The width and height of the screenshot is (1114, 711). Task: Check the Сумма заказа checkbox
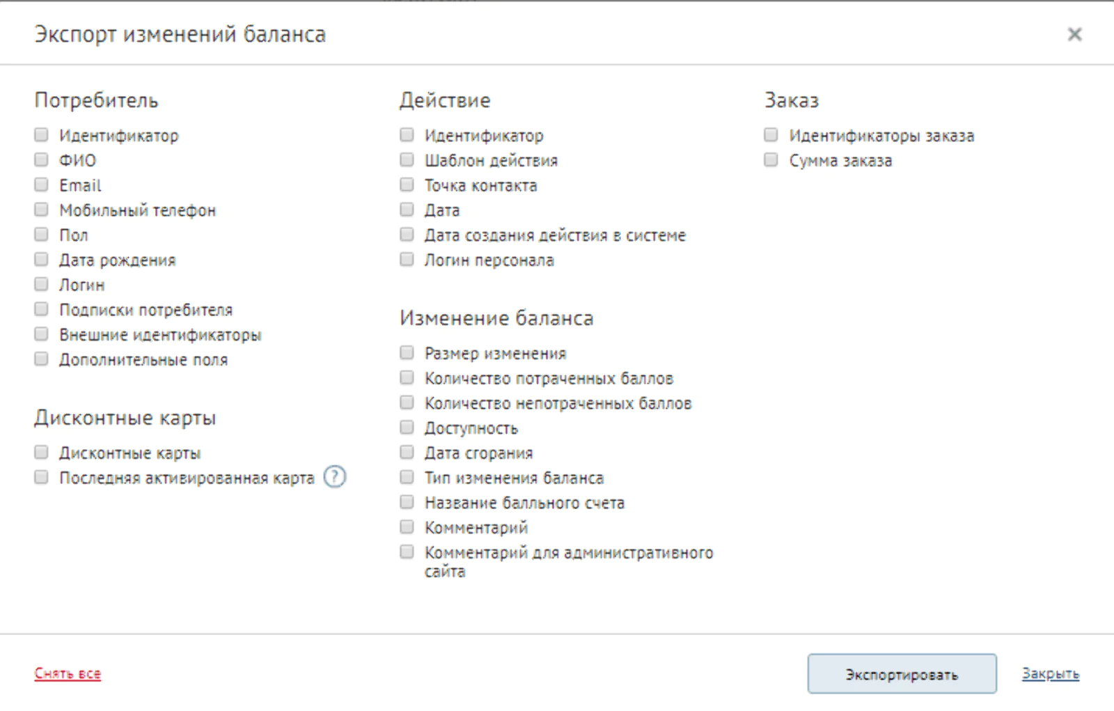coord(771,159)
